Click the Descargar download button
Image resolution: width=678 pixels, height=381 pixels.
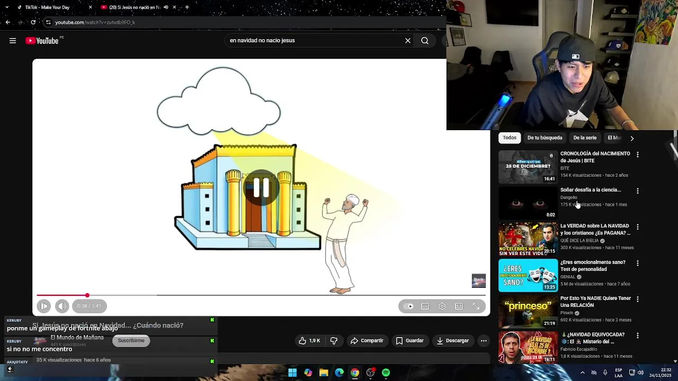point(452,341)
